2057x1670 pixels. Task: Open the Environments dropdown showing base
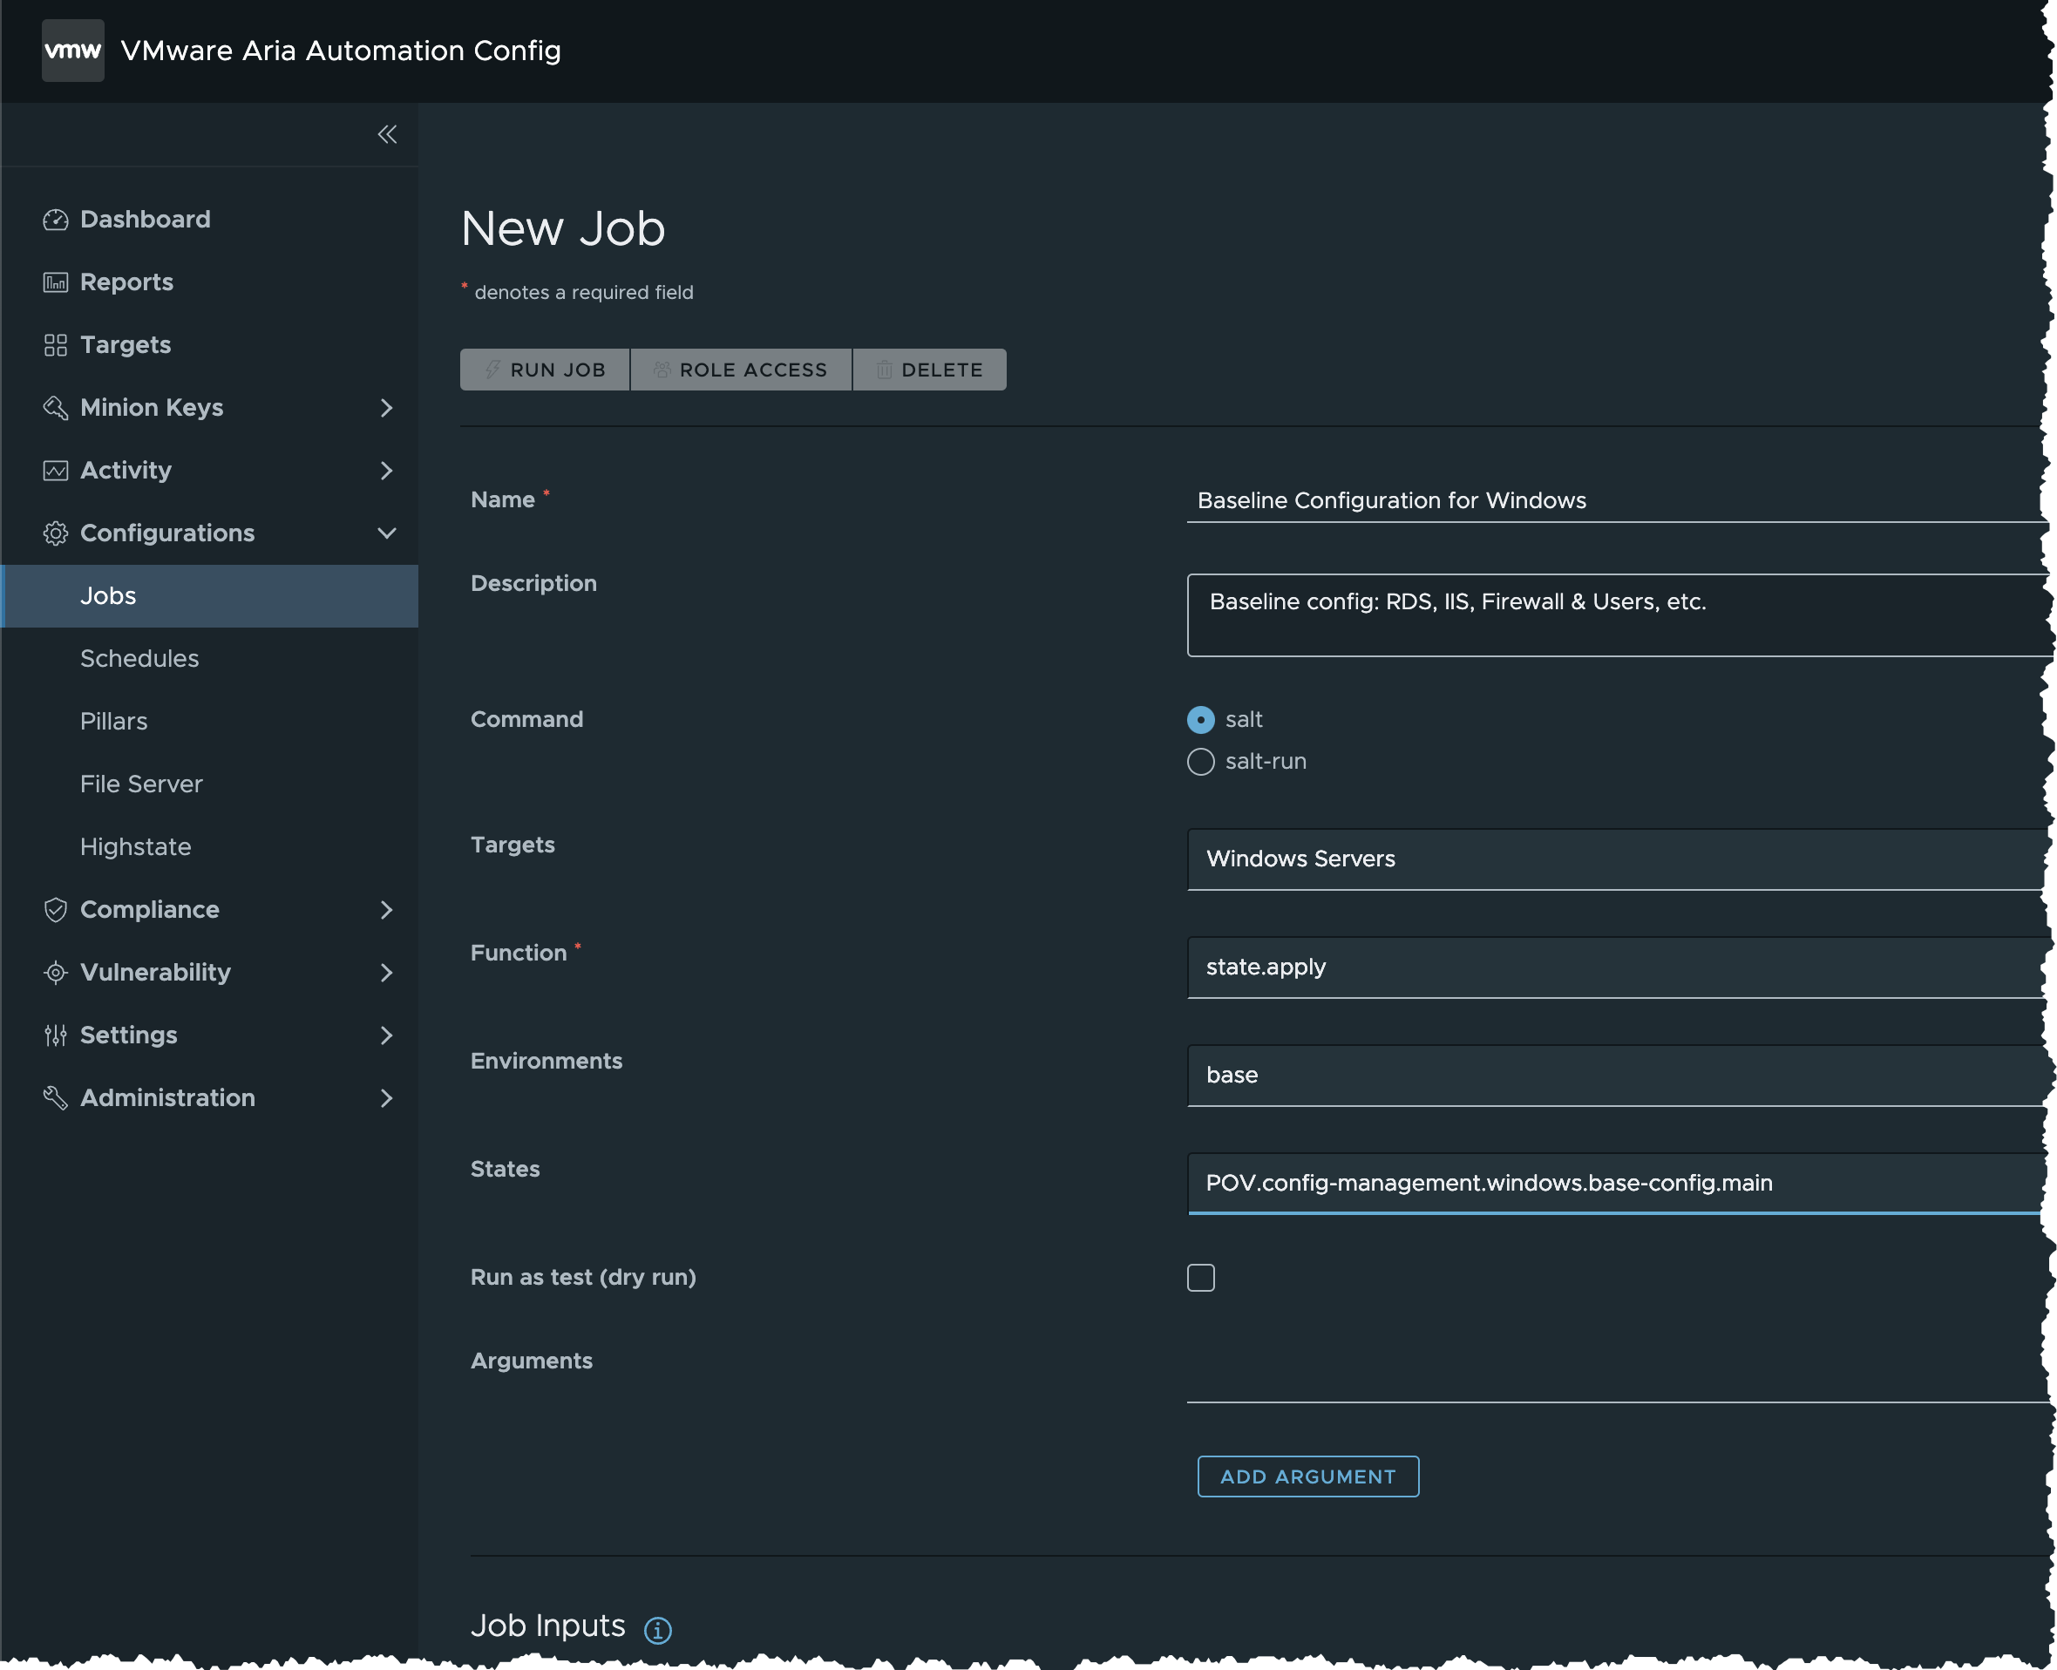[x=1616, y=1076]
